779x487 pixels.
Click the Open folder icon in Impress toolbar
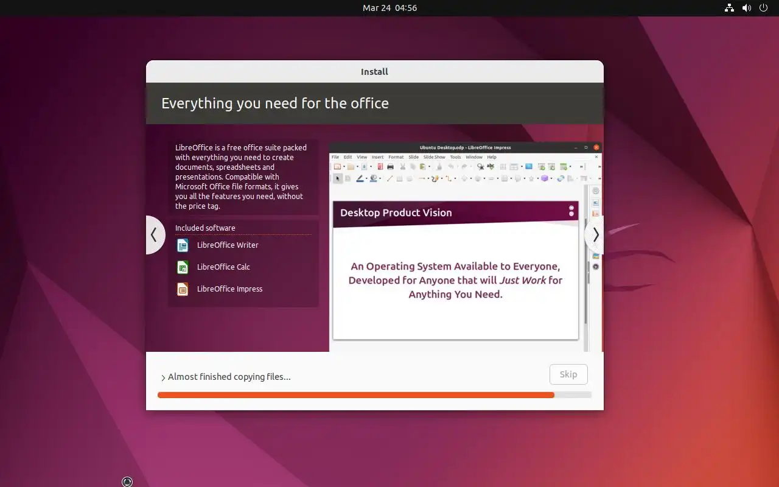351,167
